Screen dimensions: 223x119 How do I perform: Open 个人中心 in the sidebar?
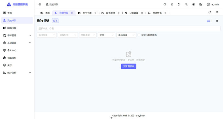pyautogui.click(x=17, y=50)
